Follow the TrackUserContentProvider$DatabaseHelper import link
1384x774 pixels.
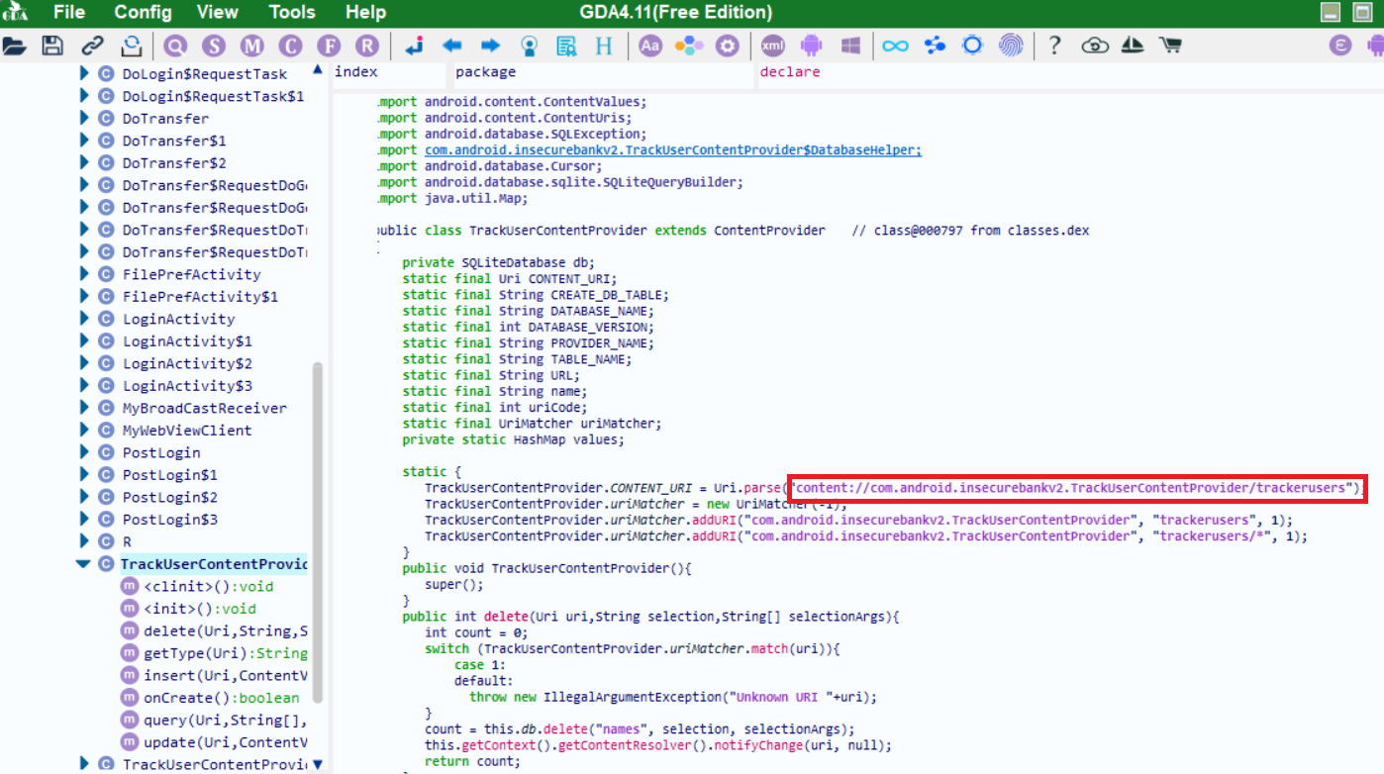(673, 150)
